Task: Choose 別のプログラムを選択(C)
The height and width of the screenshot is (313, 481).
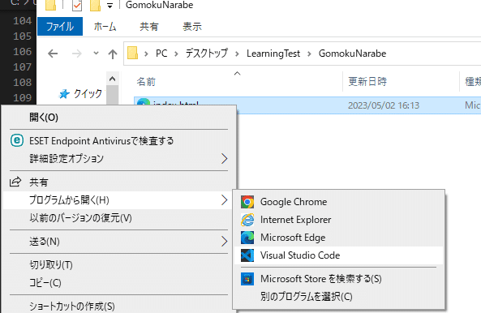Action: [339, 297]
